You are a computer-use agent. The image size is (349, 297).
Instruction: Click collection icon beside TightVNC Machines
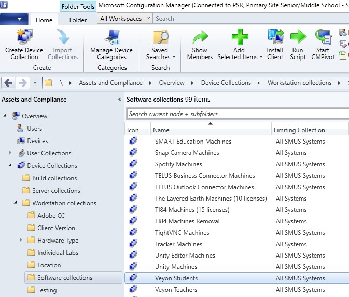133,232
